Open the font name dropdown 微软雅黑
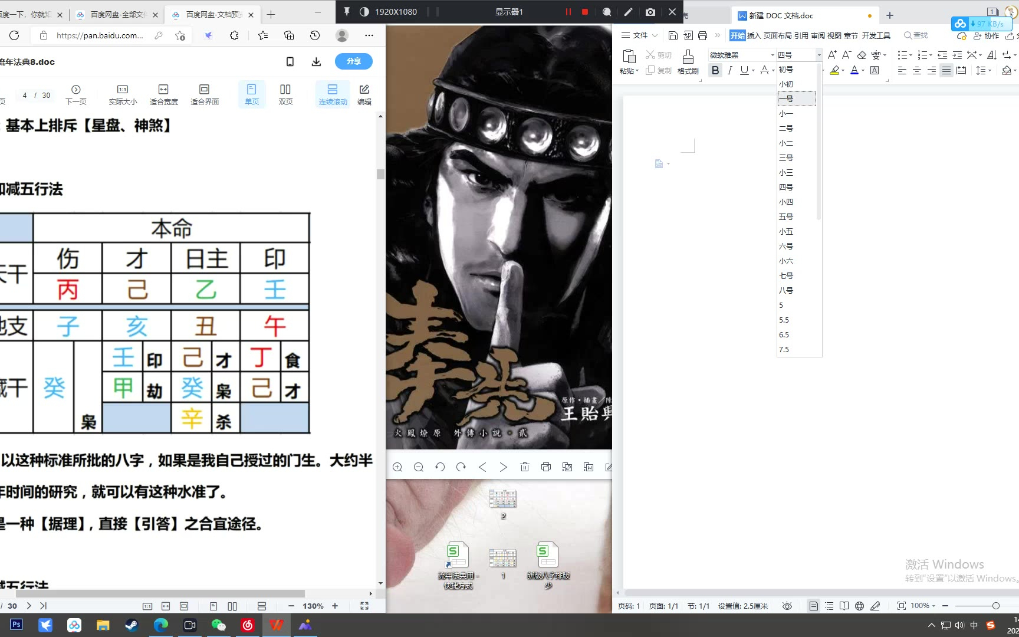The height and width of the screenshot is (637, 1019). point(773,55)
